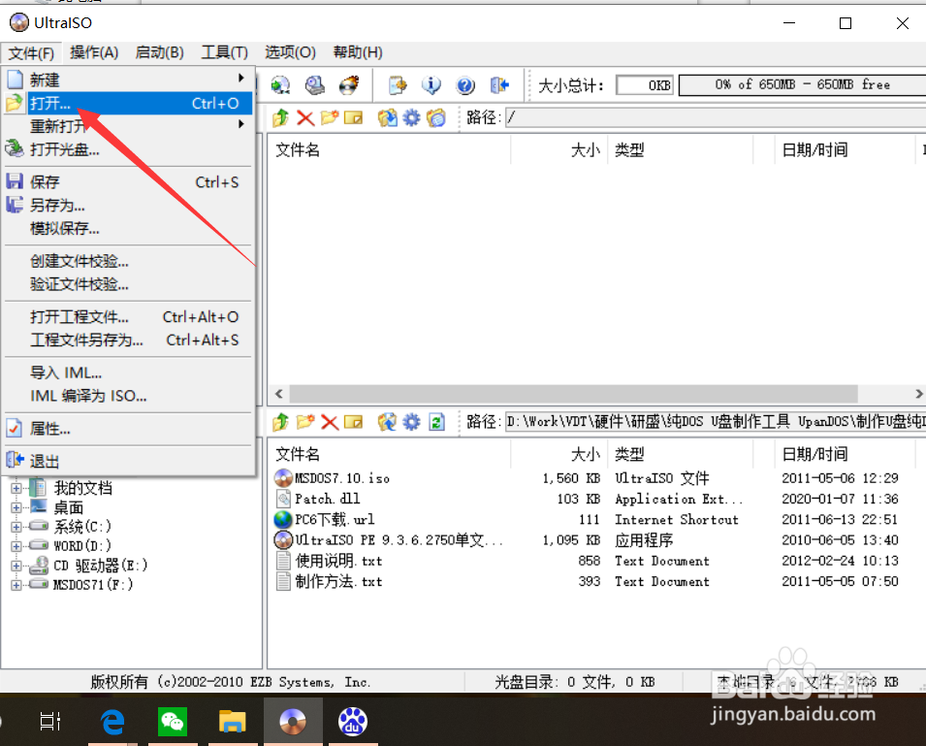Open the 帮助(H) menu

pyautogui.click(x=358, y=52)
